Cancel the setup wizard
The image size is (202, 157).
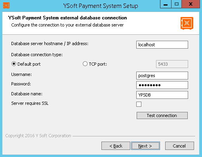[x=179, y=146]
